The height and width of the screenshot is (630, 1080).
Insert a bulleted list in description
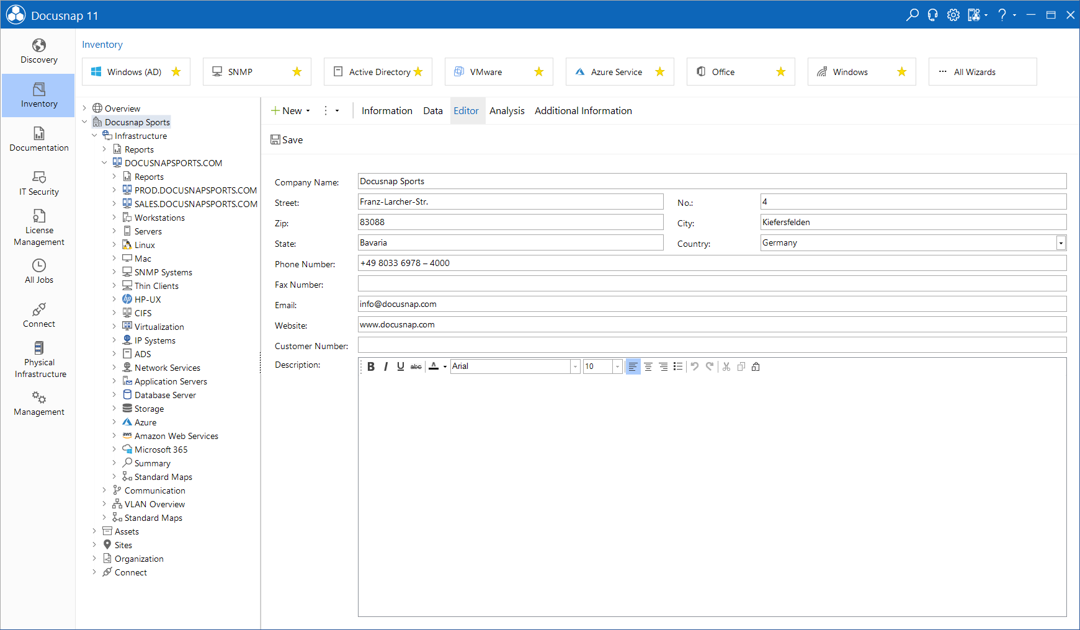pyautogui.click(x=678, y=366)
